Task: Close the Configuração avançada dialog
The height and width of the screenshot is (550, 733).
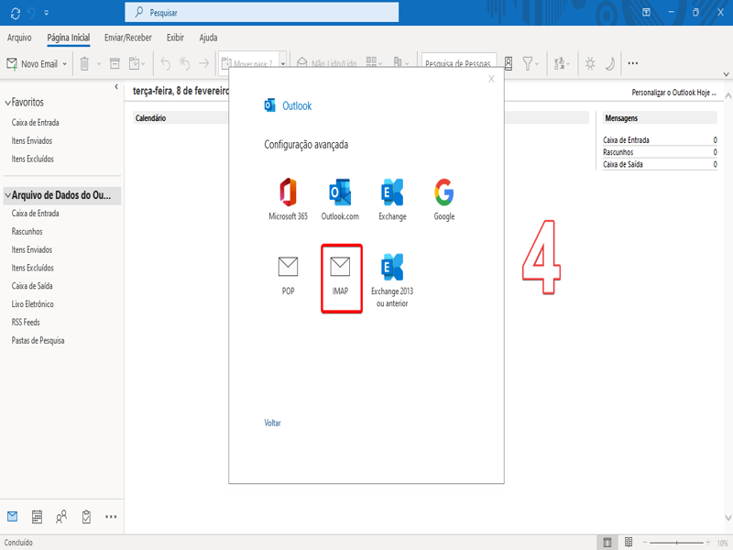Action: point(491,79)
